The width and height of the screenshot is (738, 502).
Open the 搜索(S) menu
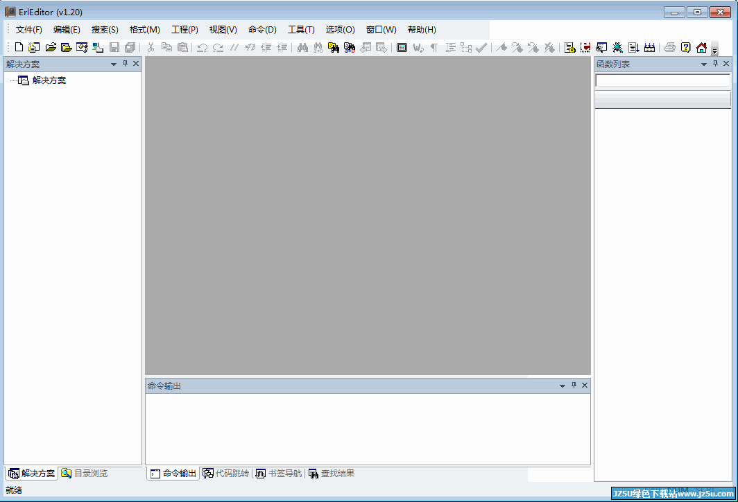105,30
